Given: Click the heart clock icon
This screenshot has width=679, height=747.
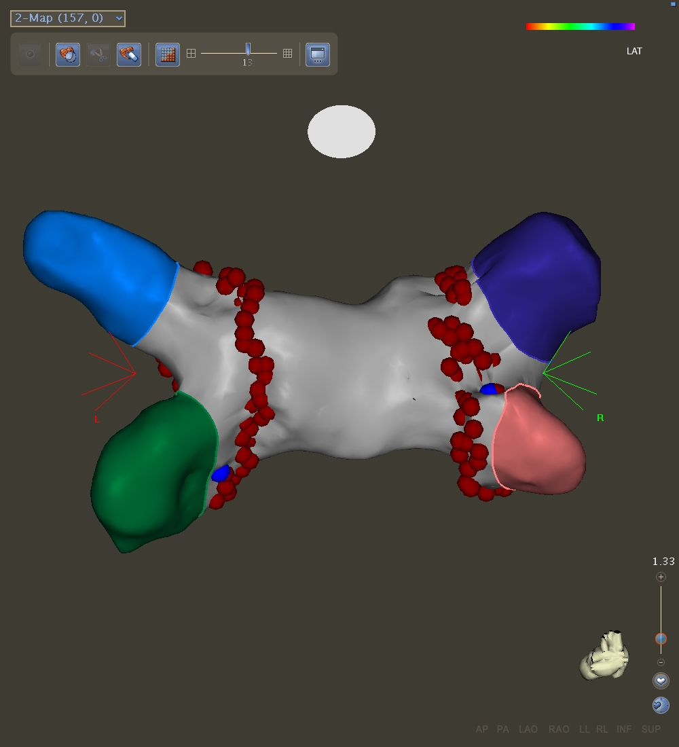Looking at the screenshot, I should [x=661, y=705].
